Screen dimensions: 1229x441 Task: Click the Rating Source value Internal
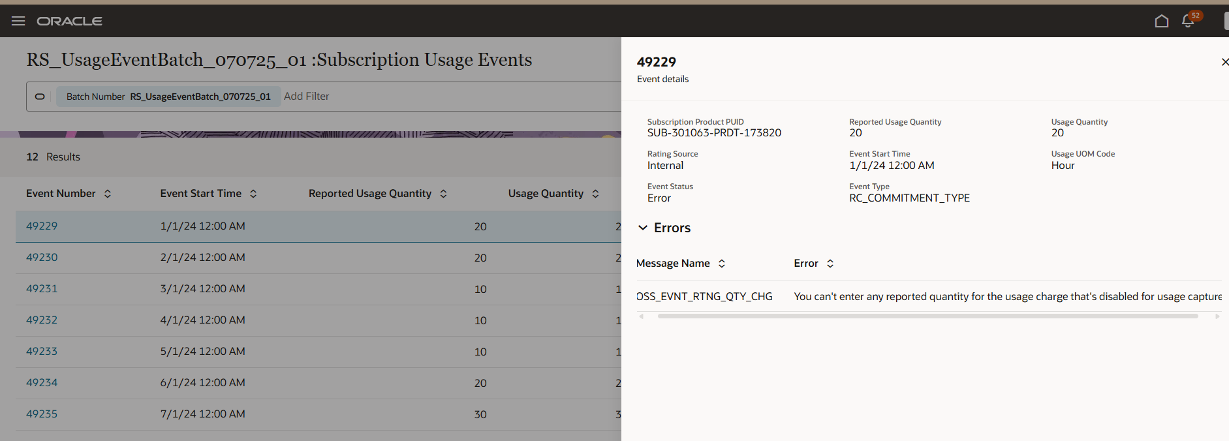665,166
